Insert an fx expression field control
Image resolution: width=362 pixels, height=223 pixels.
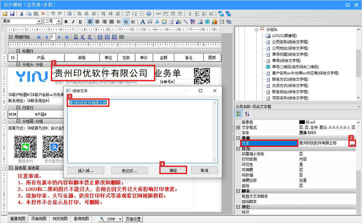pos(157,22)
